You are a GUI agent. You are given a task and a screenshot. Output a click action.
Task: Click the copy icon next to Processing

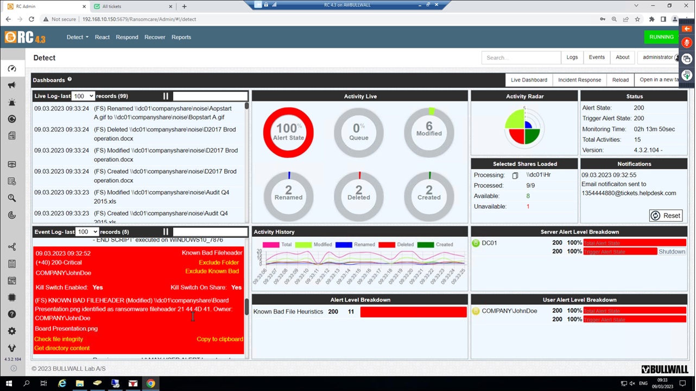(515, 175)
